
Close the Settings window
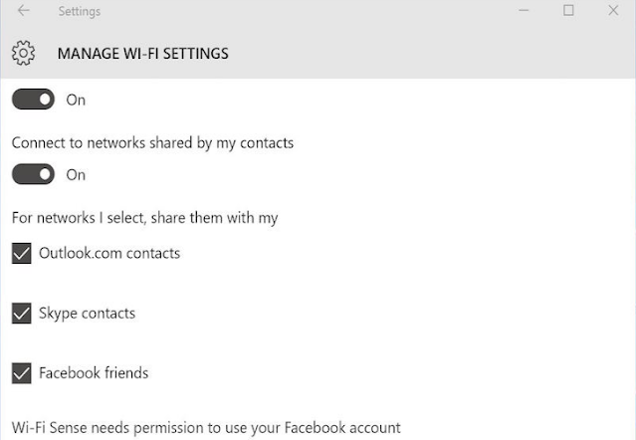coord(613,12)
